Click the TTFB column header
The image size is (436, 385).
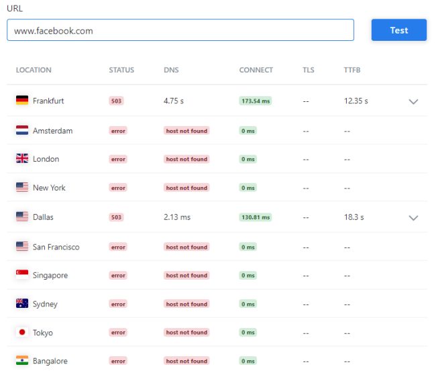pyautogui.click(x=351, y=70)
